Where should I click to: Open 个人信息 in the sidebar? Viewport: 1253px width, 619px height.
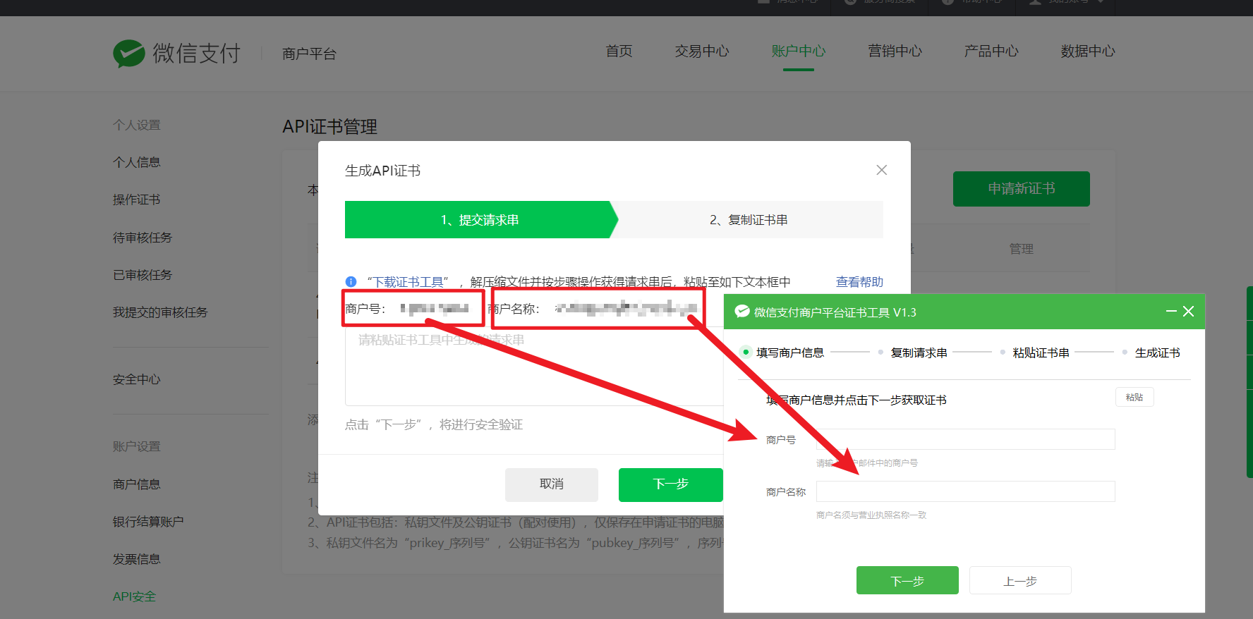137,162
